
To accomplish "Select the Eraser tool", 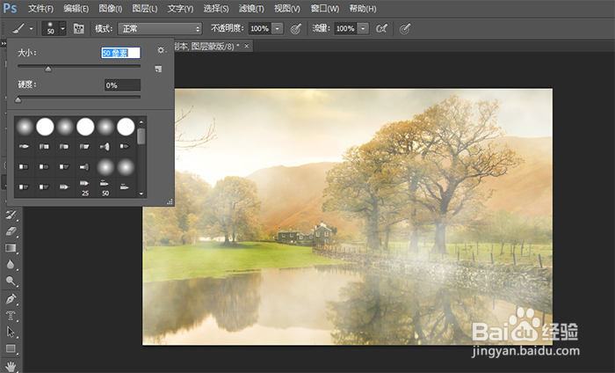I will (x=11, y=230).
